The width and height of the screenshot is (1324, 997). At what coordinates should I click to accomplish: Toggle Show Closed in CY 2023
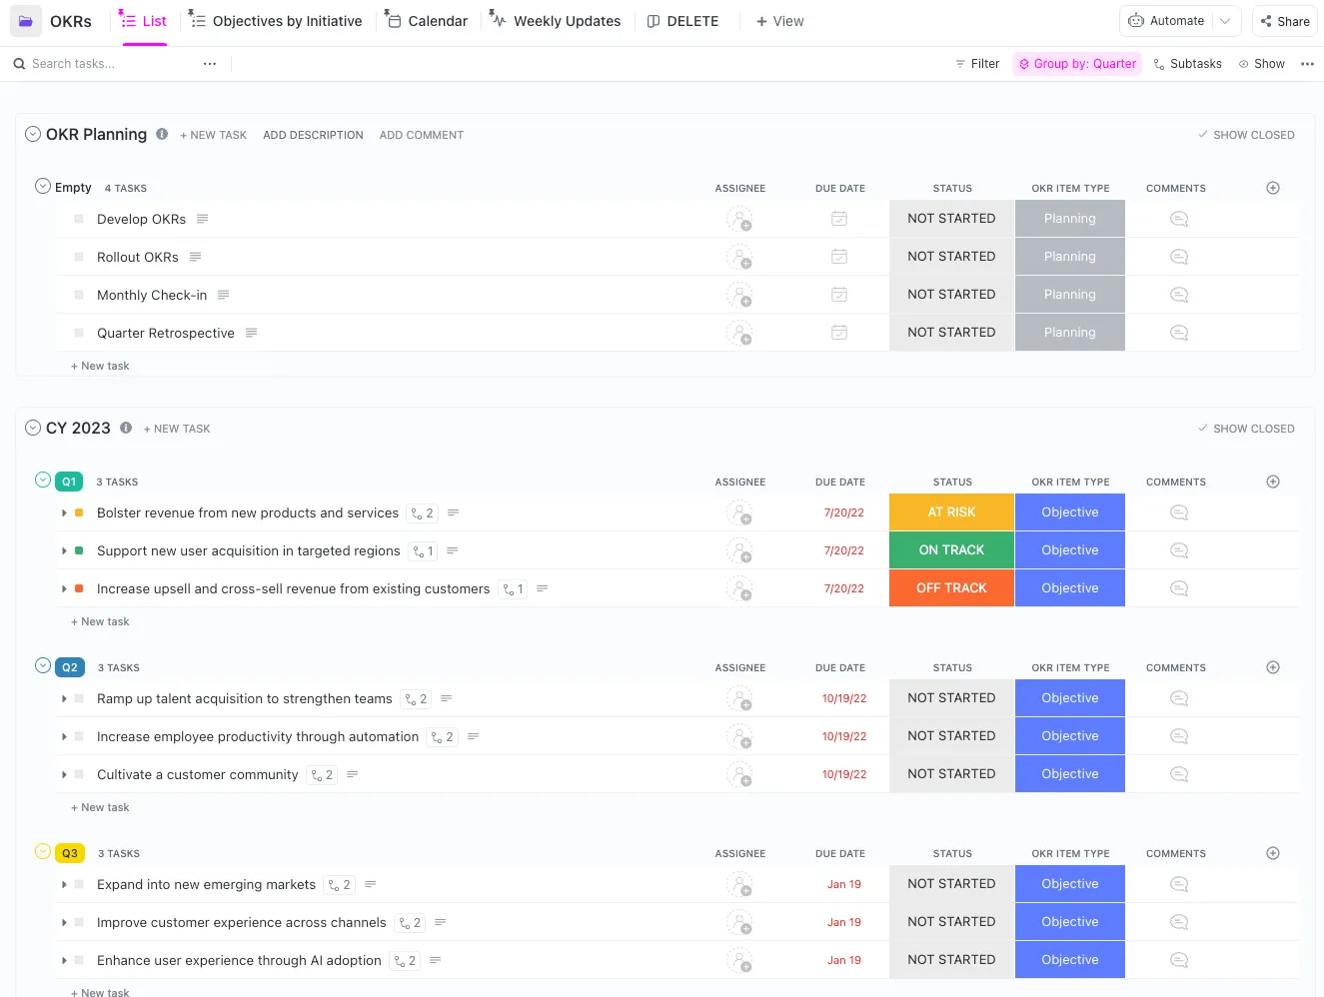pos(1246,429)
